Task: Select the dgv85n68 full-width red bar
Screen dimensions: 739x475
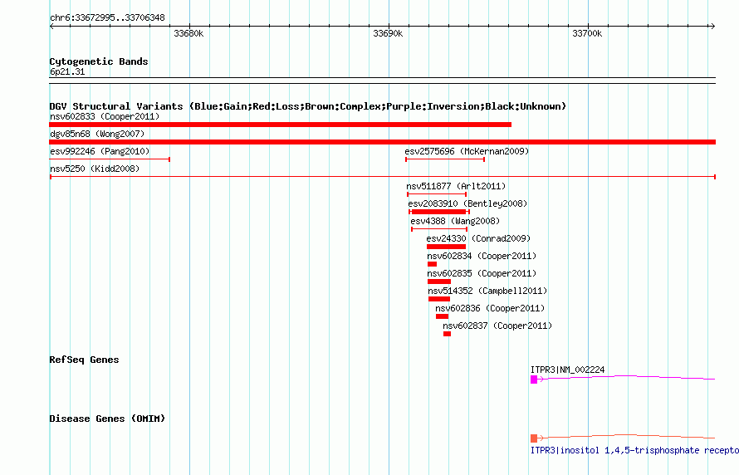Action: (x=383, y=142)
